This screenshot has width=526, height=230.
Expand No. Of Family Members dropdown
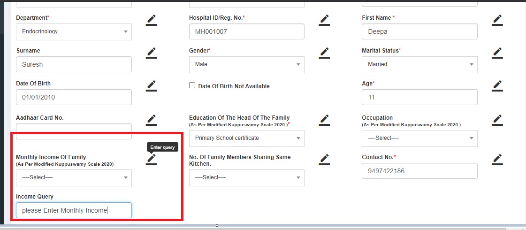click(246, 178)
